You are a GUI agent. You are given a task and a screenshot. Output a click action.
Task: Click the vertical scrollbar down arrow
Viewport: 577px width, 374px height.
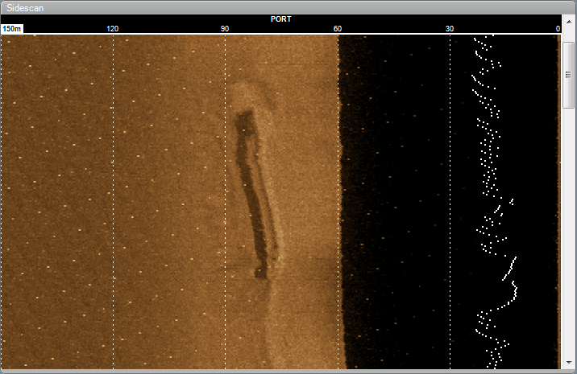[x=568, y=362]
